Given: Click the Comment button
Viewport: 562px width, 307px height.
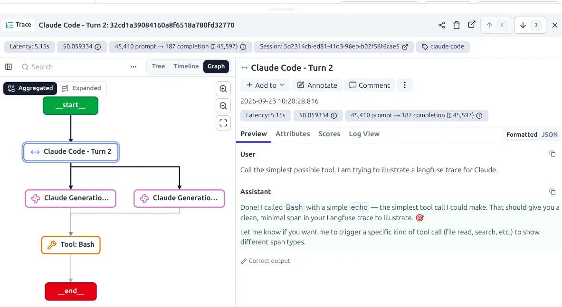Looking at the screenshot, I should (x=370, y=85).
